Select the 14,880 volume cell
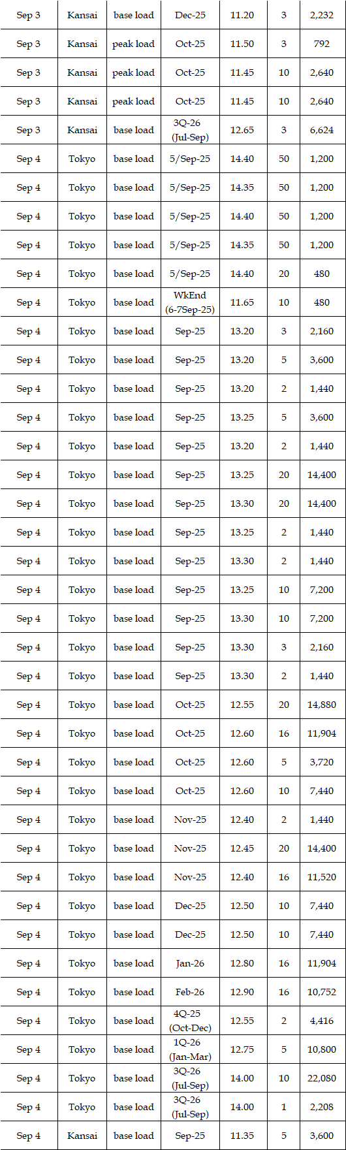The width and height of the screenshot is (346, 1150). [x=322, y=705]
